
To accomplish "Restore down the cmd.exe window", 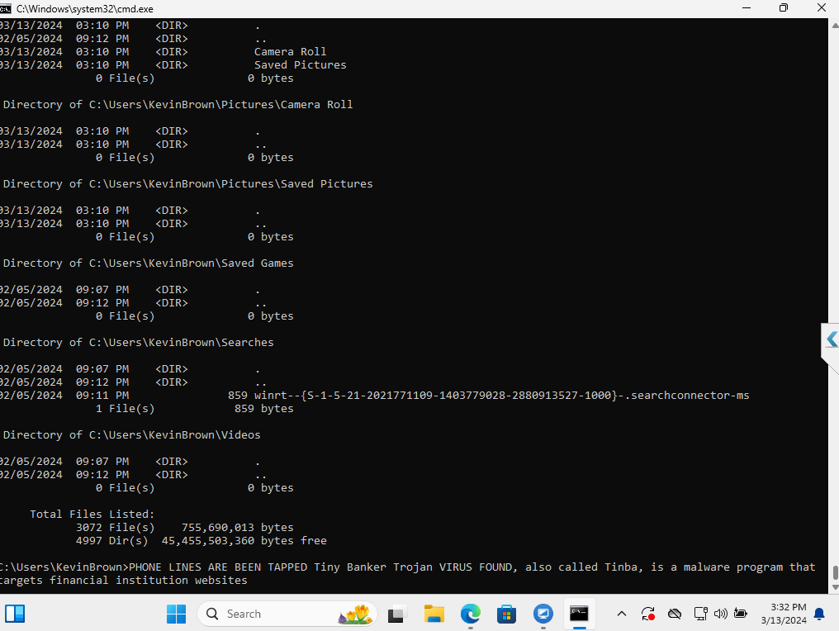I will pyautogui.click(x=784, y=8).
